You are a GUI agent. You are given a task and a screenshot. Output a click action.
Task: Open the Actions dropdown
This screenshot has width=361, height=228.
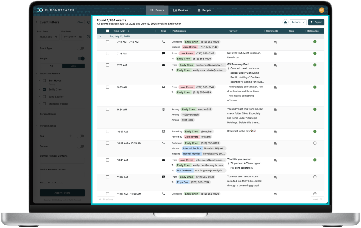(x=298, y=22)
